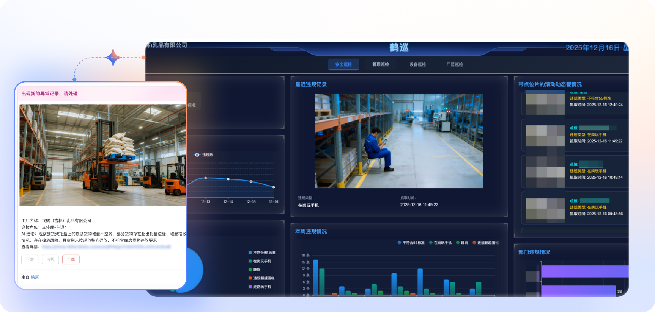Image resolution: width=655 pixels, height=312 pixels.
Task: Open the 管理巡检 tab
Action: click(380, 64)
